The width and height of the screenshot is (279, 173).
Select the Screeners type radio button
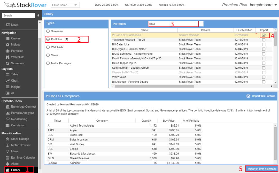(x=48, y=31)
